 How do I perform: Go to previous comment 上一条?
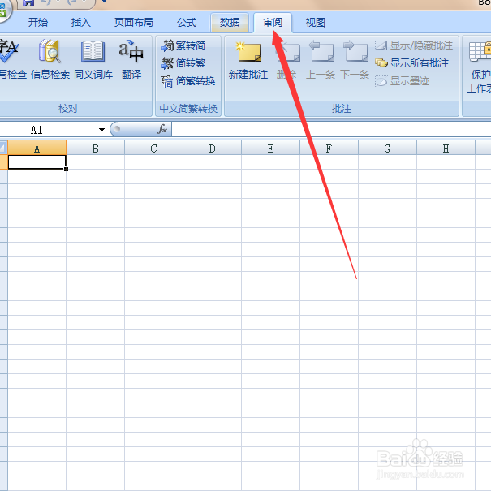click(x=321, y=60)
